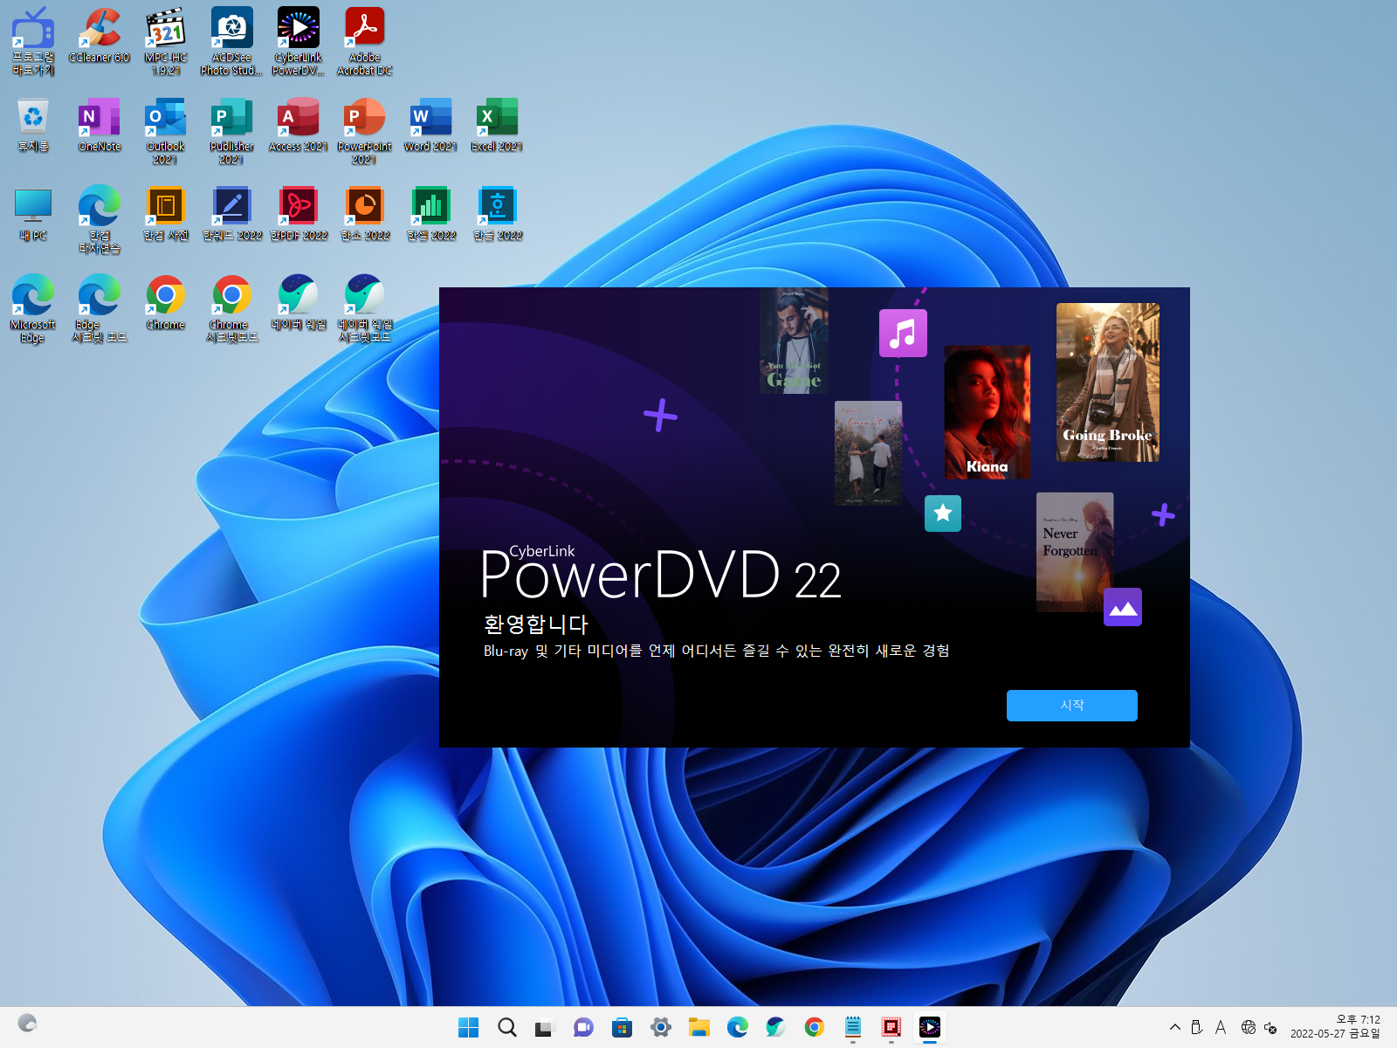Screen dimensions: 1397x1048
Task: Select the 내 PC desktop icon
Action: pos(33,214)
